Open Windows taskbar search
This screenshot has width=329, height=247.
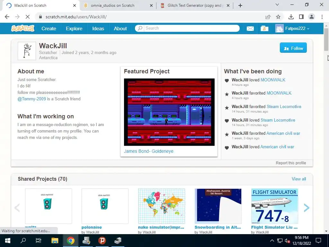click(x=23, y=241)
